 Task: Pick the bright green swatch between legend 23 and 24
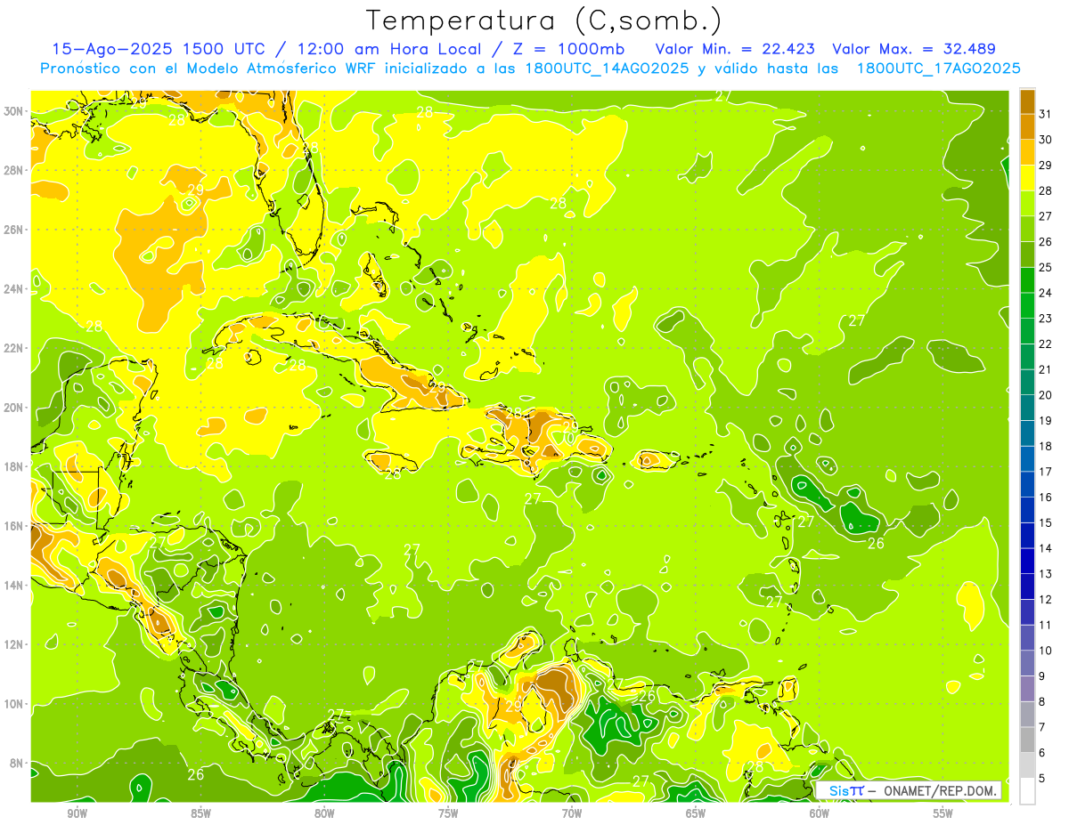1027,305
